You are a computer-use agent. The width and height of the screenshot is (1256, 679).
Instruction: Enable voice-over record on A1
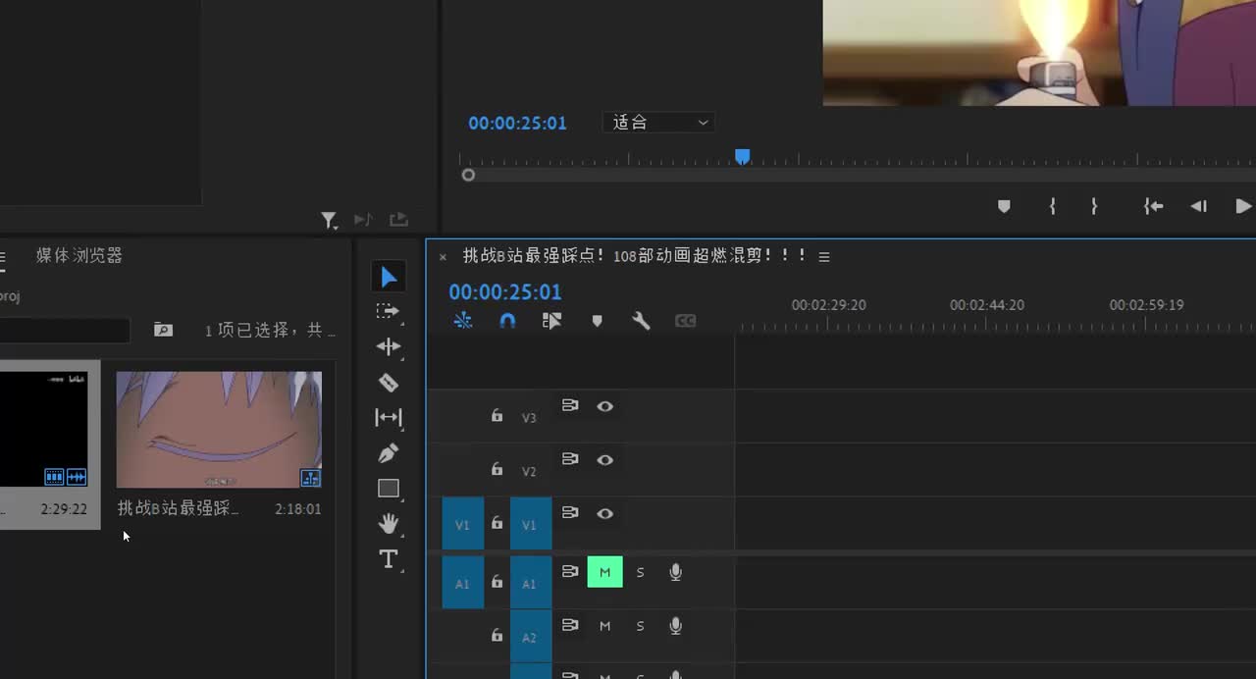point(676,572)
